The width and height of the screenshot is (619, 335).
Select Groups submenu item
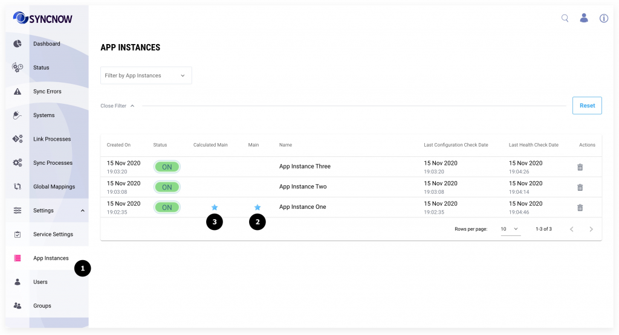42,306
